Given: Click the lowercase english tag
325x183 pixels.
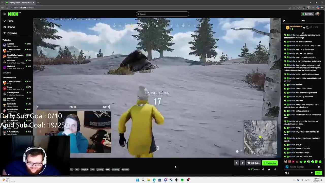Looking at the screenshot, I should [x=85, y=170].
